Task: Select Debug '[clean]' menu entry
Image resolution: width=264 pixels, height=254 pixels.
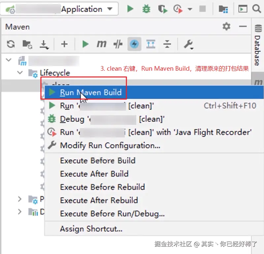Action: pyautogui.click(x=154, y=119)
